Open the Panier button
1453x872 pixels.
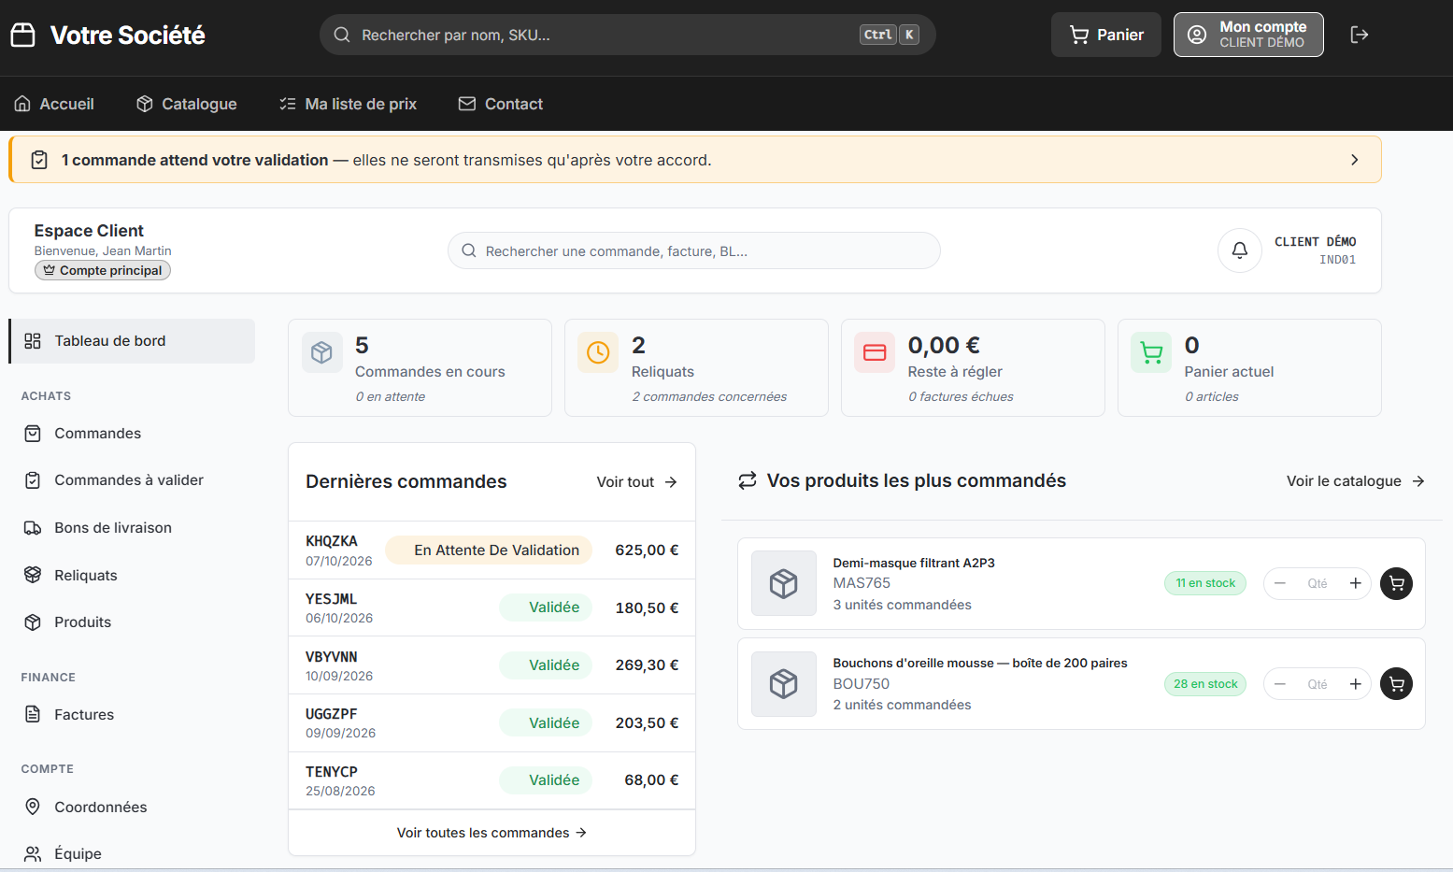(1106, 35)
